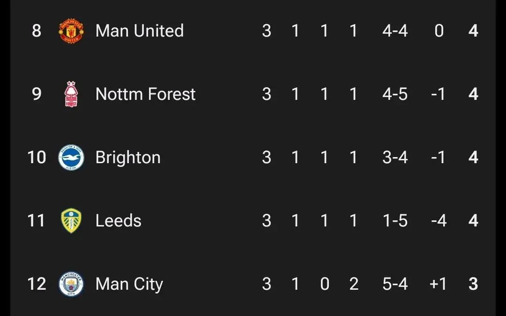Screen dimensions: 506x316
Task: Open the Man United team page
Action: [139, 31]
